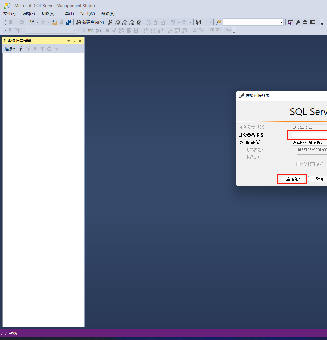
Task: Click the connect server plug icon in Object Explorer
Action: click(21, 49)
